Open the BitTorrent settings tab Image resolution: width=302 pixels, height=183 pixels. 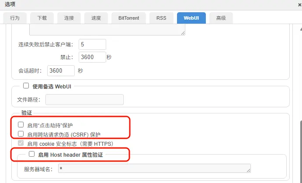(128, 18)
